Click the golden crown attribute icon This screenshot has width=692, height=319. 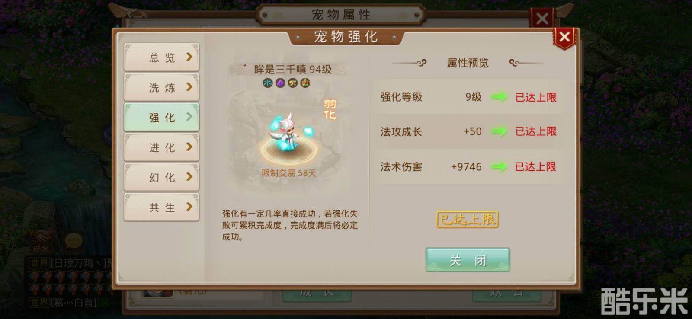click(x=305, y=83)
